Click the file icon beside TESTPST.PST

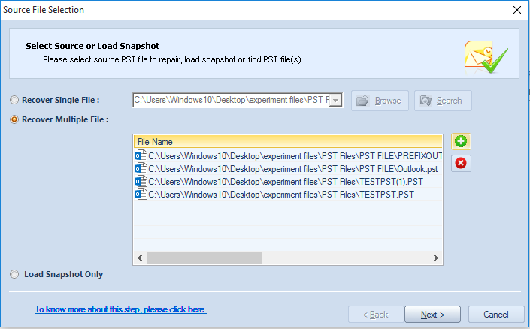click(x=141, y=195)
